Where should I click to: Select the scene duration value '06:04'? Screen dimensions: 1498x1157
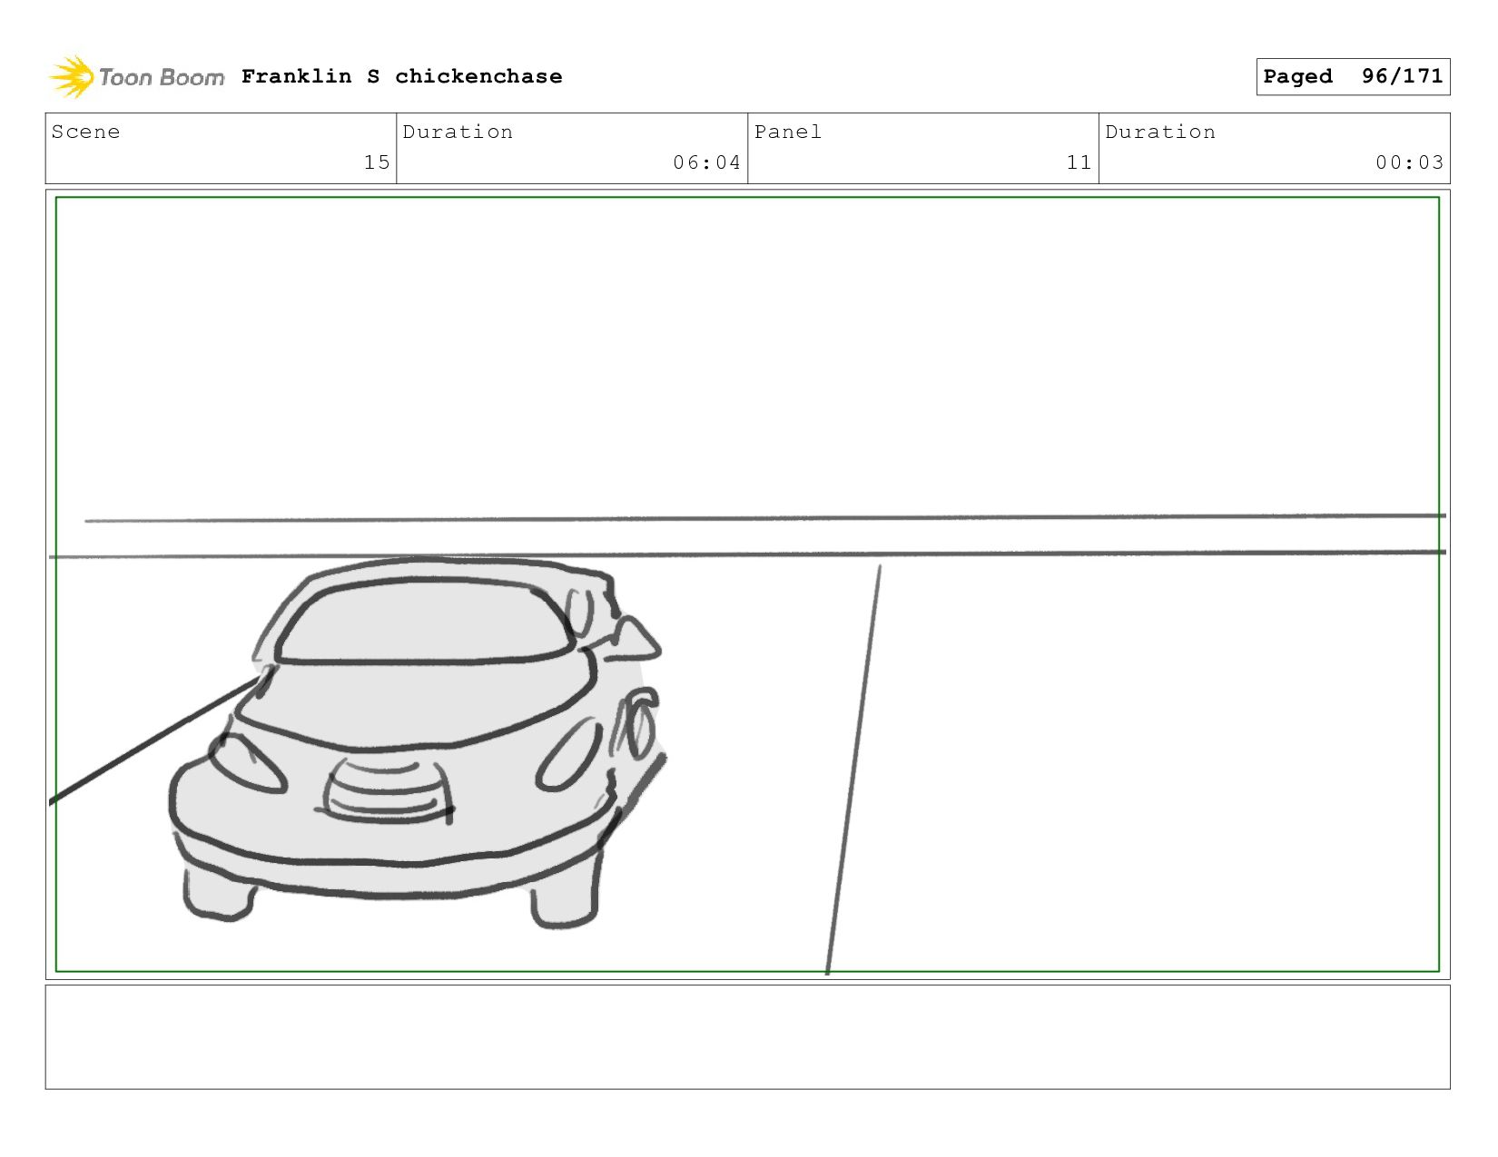click(x=706, y=162)
